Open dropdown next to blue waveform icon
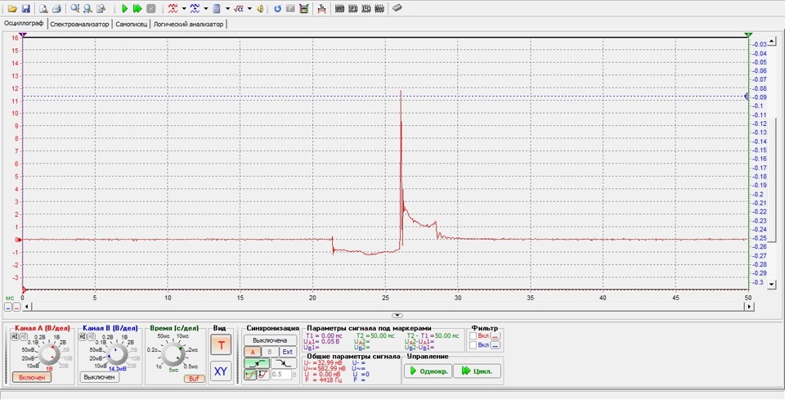This screenshot has height=400, width=785. [x=206, y=8]
